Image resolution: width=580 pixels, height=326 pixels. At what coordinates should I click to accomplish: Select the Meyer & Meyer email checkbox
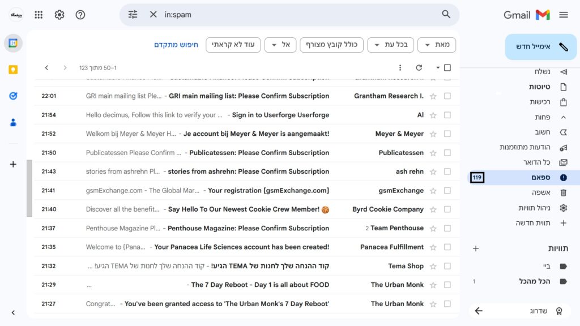pos(447,134)
